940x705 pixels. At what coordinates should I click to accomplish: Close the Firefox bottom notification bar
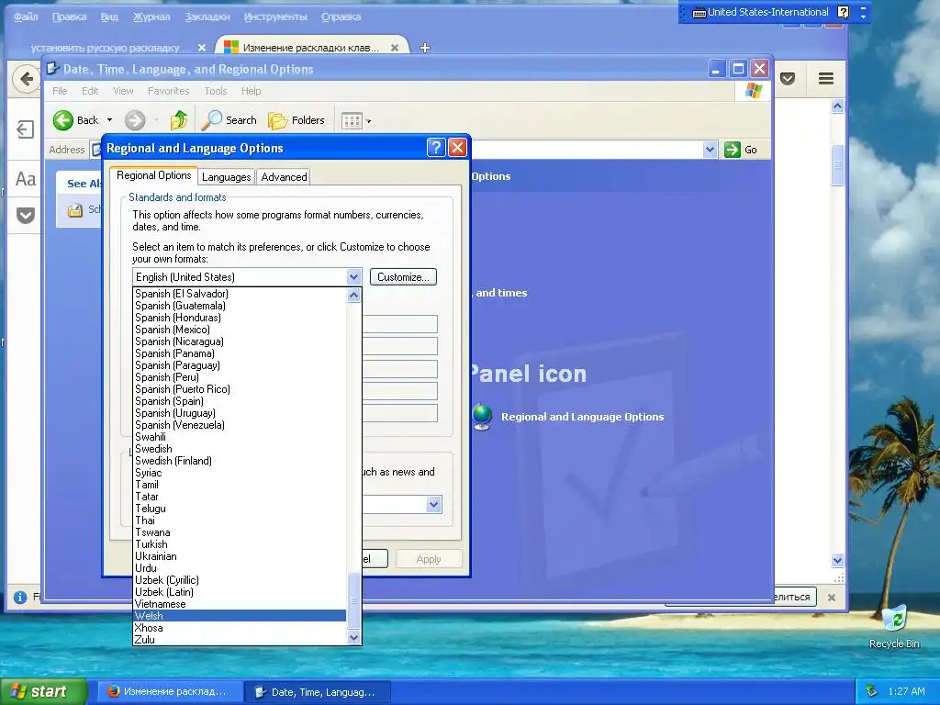click(x=832, y=597)
